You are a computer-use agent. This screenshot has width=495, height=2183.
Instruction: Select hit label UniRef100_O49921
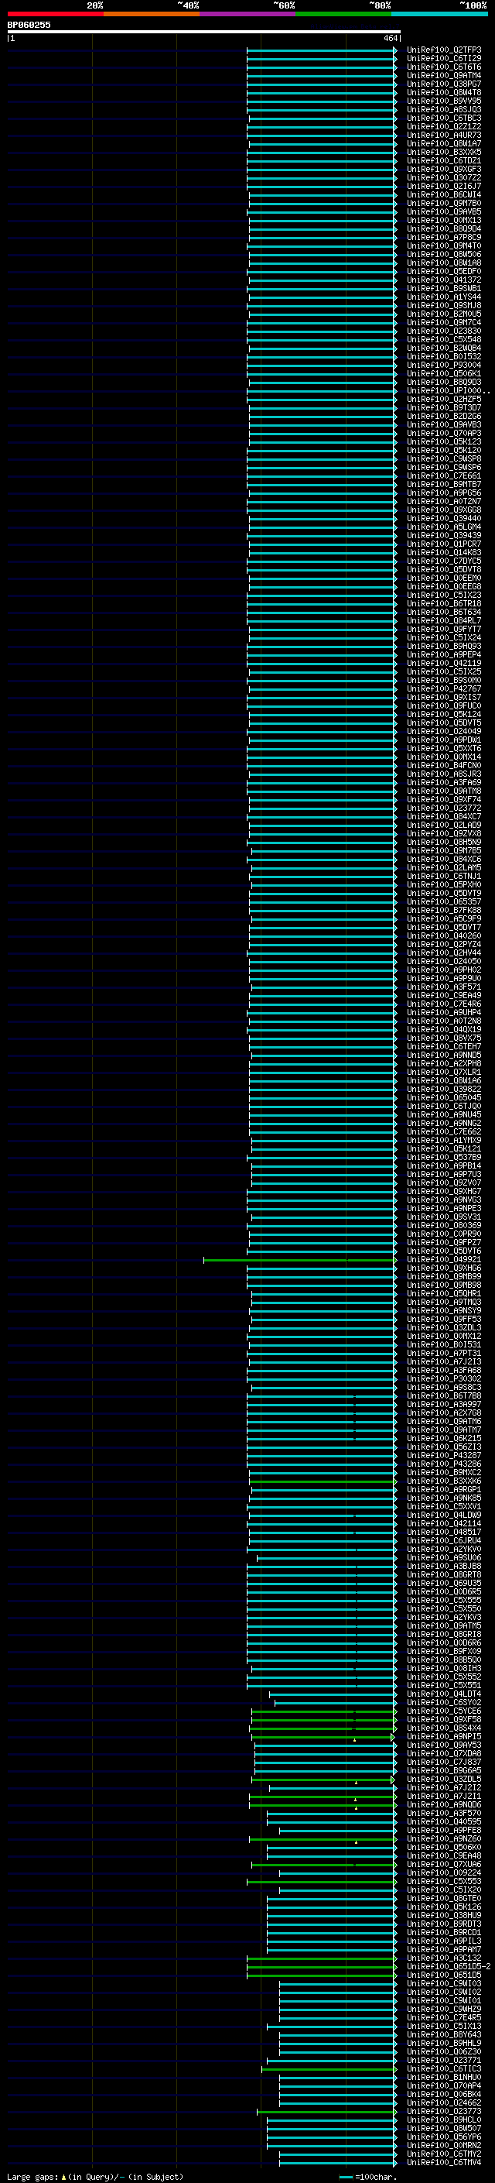(444, 1260)
